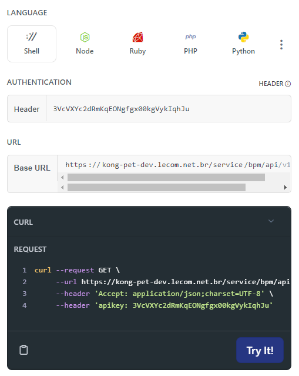This screenshot has width=299, height=376.
Task: Select the PHP logo icon
Action: (x=190, y=36)
